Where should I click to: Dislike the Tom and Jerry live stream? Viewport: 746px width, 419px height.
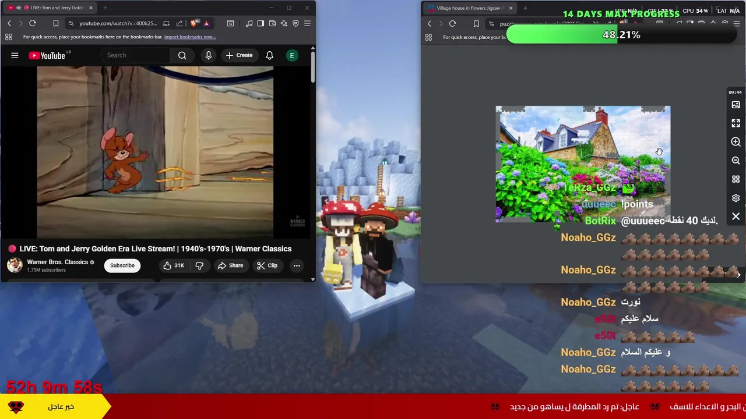(199, 265)
